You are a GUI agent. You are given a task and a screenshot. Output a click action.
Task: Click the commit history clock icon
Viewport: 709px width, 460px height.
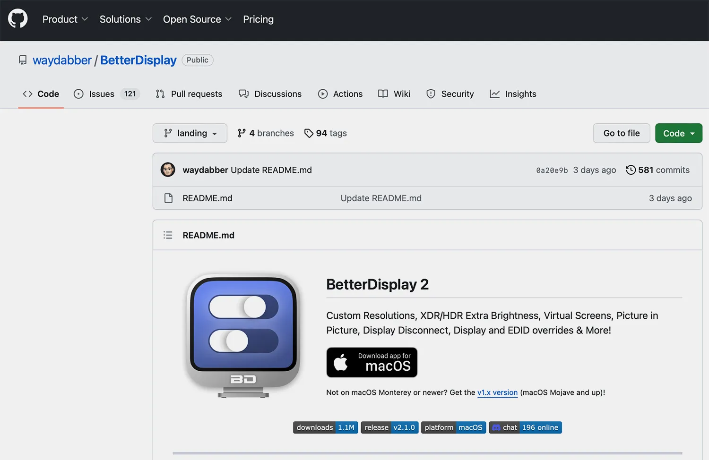pos(631,170)
